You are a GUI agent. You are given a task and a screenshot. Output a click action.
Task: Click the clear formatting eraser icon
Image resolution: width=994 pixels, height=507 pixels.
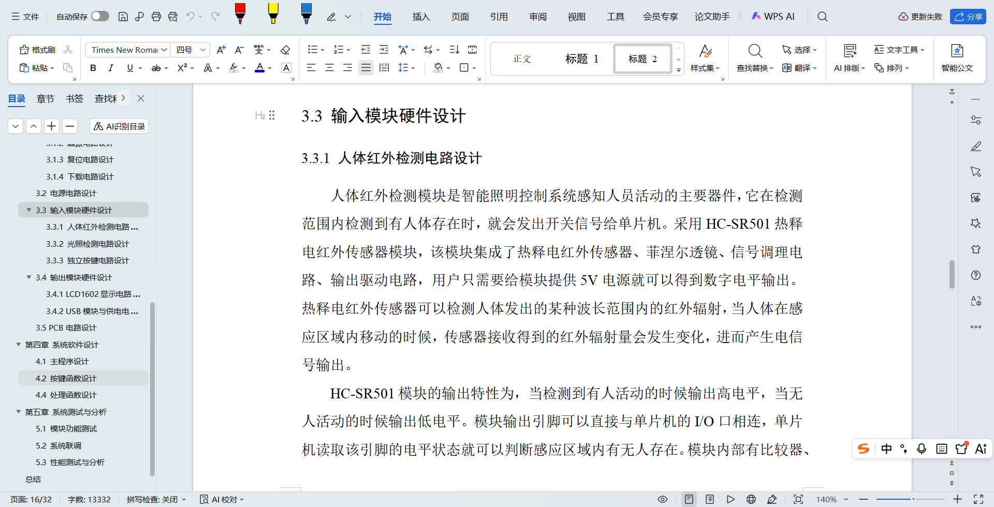pyautogui.click(x=285, y=50)
